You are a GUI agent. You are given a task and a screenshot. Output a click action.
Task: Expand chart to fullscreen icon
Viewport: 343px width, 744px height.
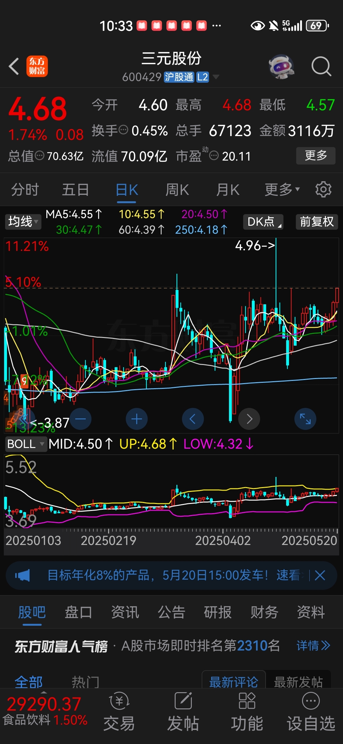coord(305,419)
